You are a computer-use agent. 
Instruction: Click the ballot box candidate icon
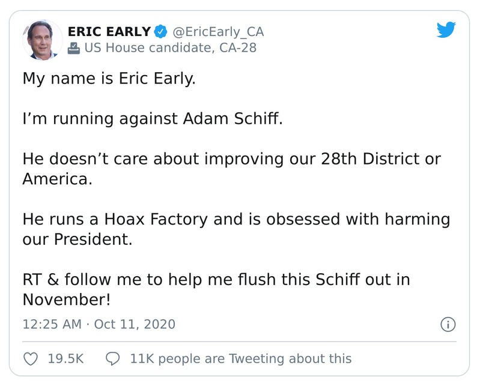point(73,48)
